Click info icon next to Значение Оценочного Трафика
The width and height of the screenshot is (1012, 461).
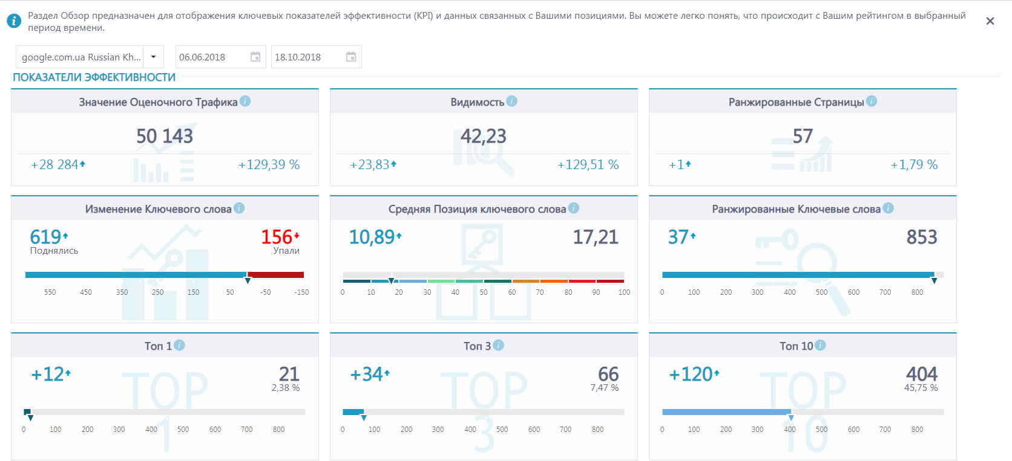(245, 101)
